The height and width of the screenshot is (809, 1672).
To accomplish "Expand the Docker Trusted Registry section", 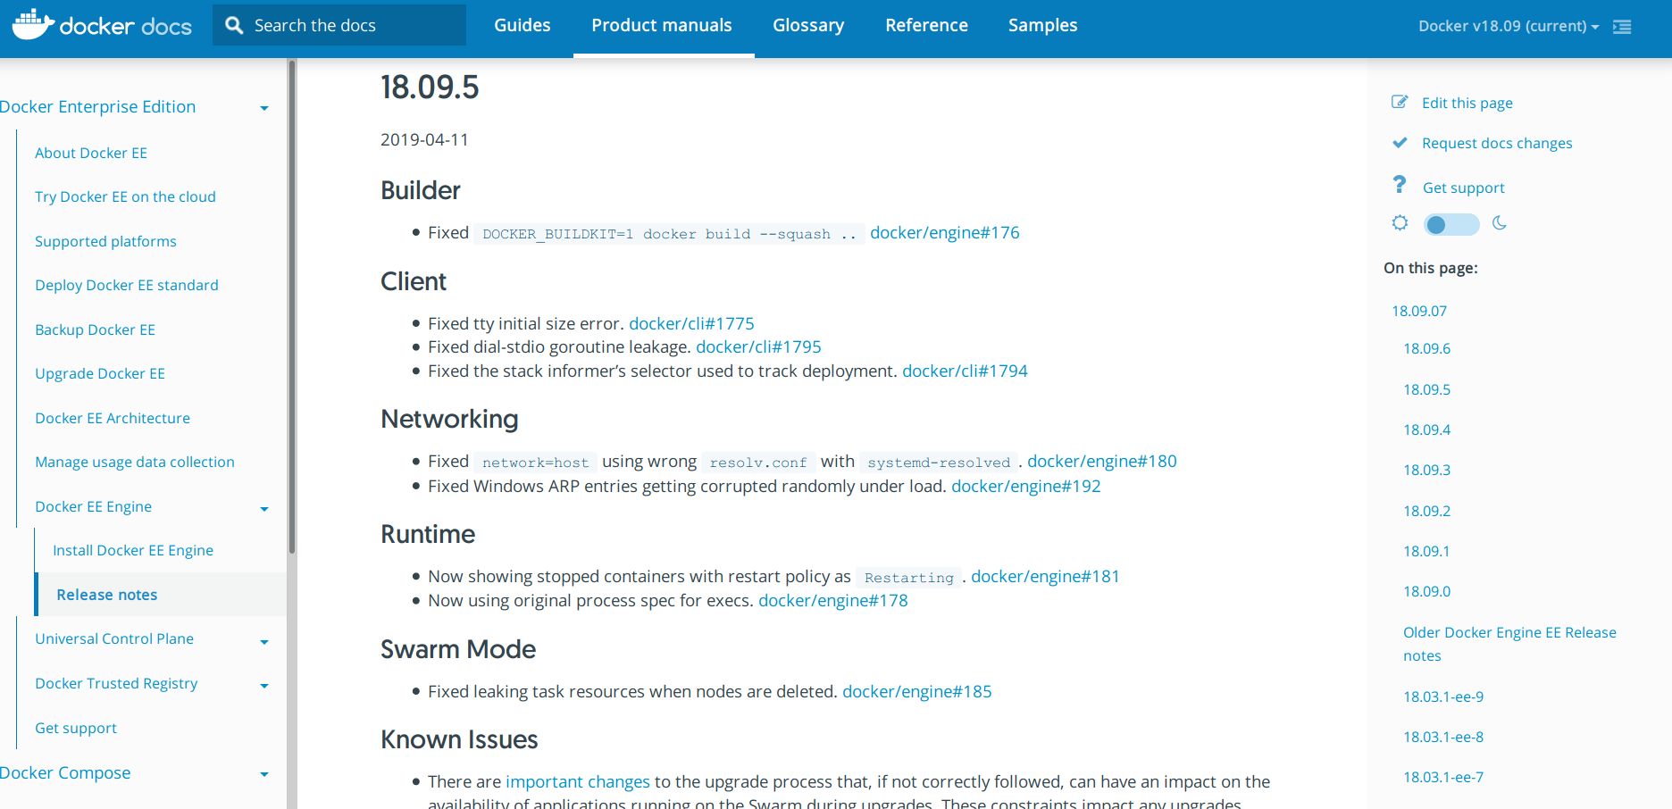I will (x=263, y=686).
